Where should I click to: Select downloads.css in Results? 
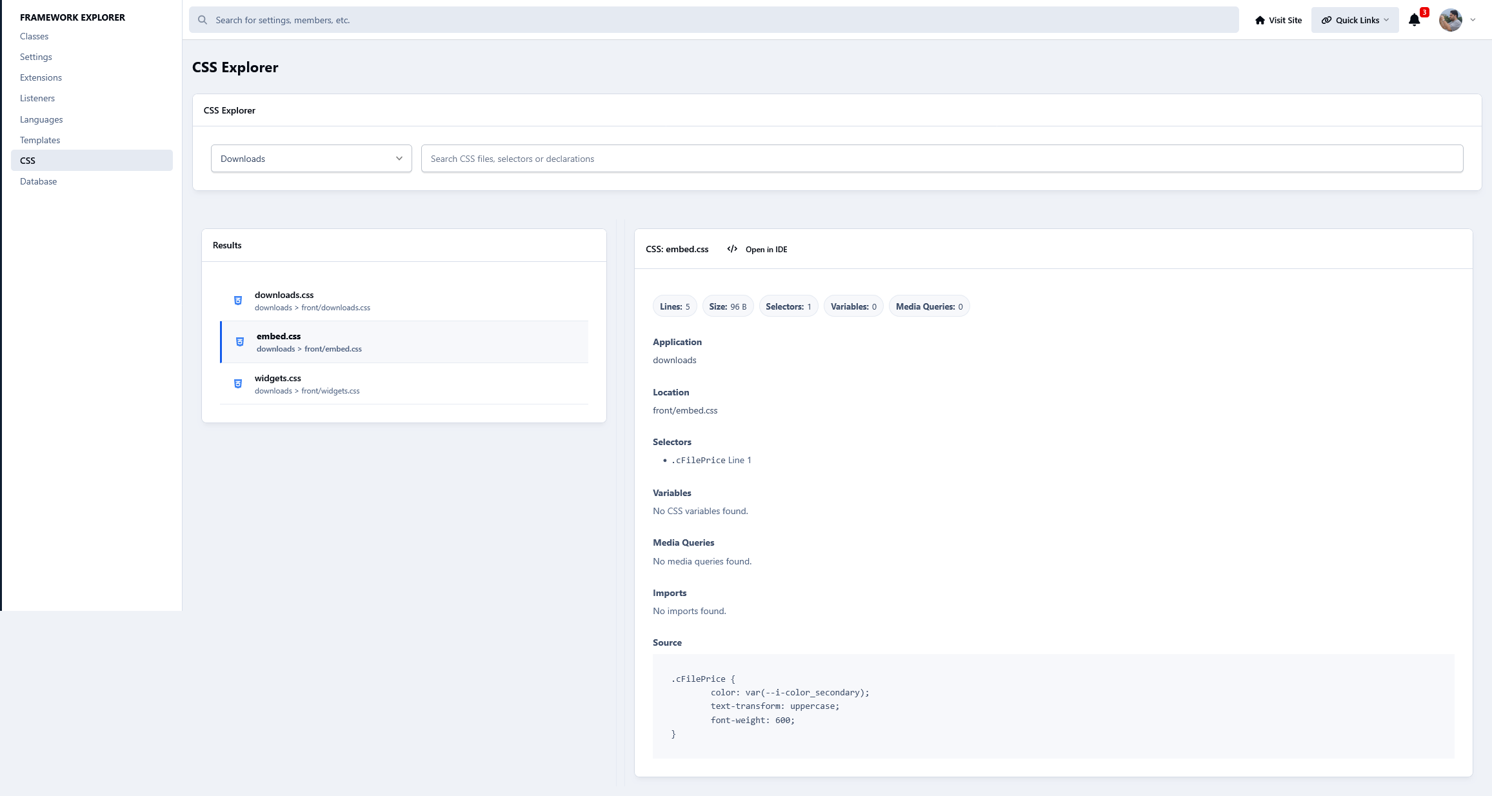(404, 301)
